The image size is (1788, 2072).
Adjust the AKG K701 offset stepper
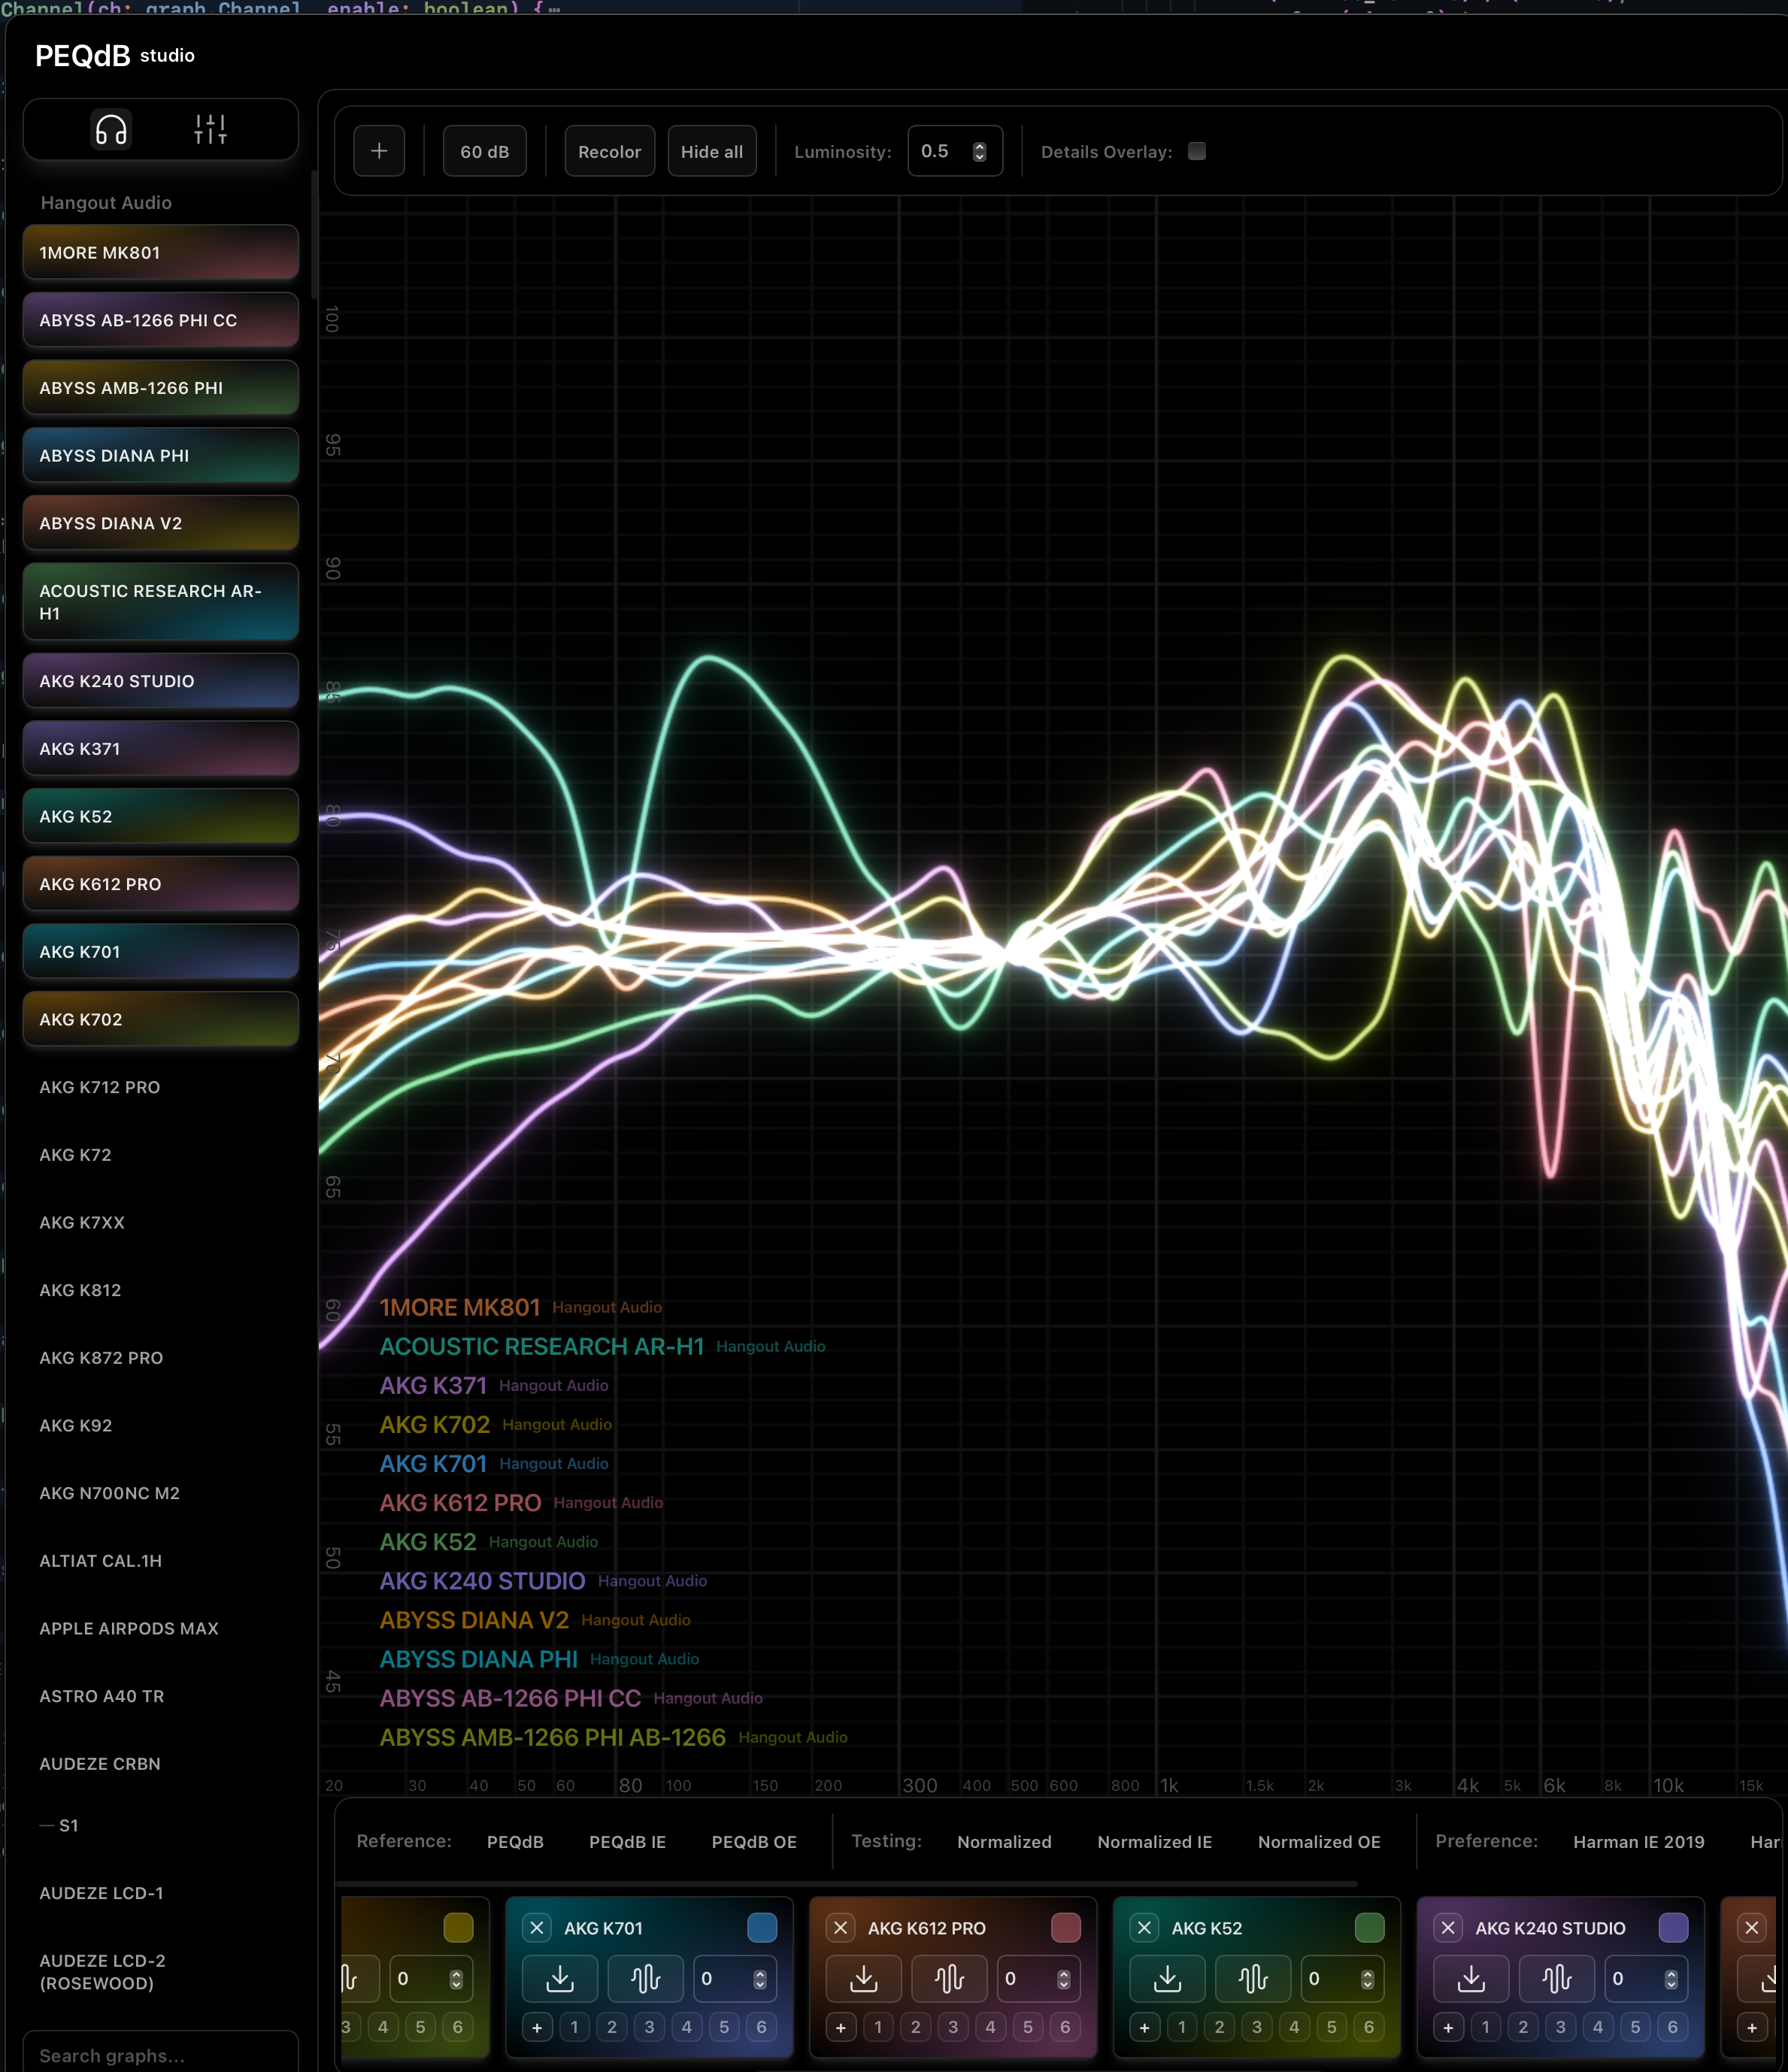[759, 1978]
